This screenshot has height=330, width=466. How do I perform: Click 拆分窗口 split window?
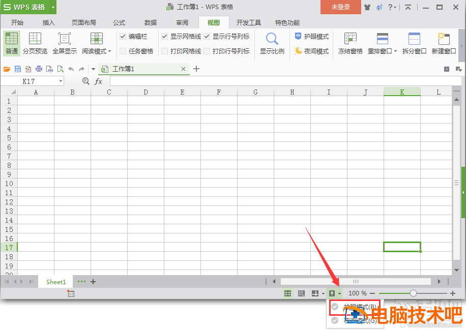[414, 43]
